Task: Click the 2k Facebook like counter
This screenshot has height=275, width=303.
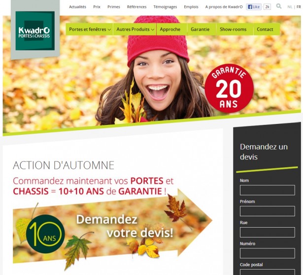Action: [267, 7]
